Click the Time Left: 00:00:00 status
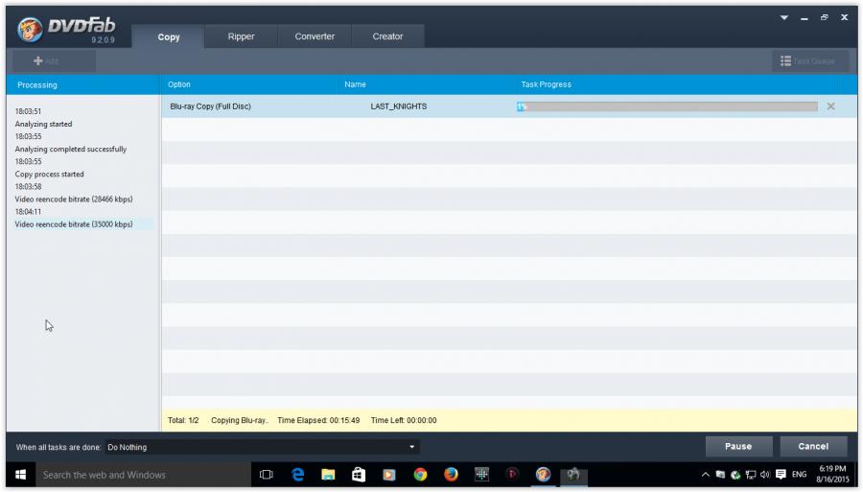This screenshot has height=492, width=863. pos(404,420)
